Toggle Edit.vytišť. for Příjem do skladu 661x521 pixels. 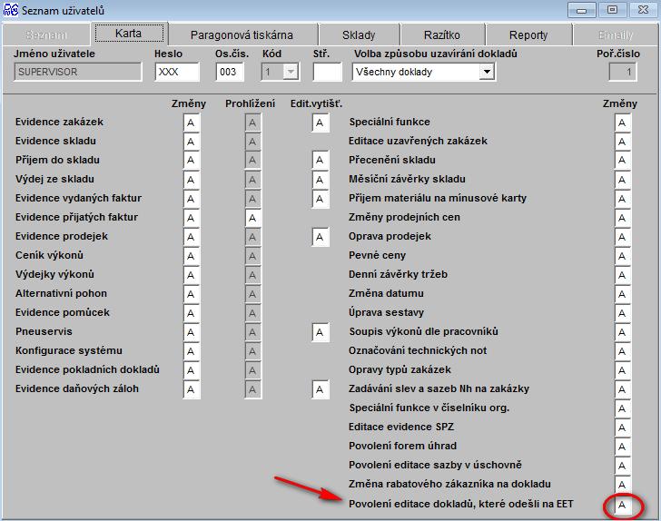tap(321, 161)
